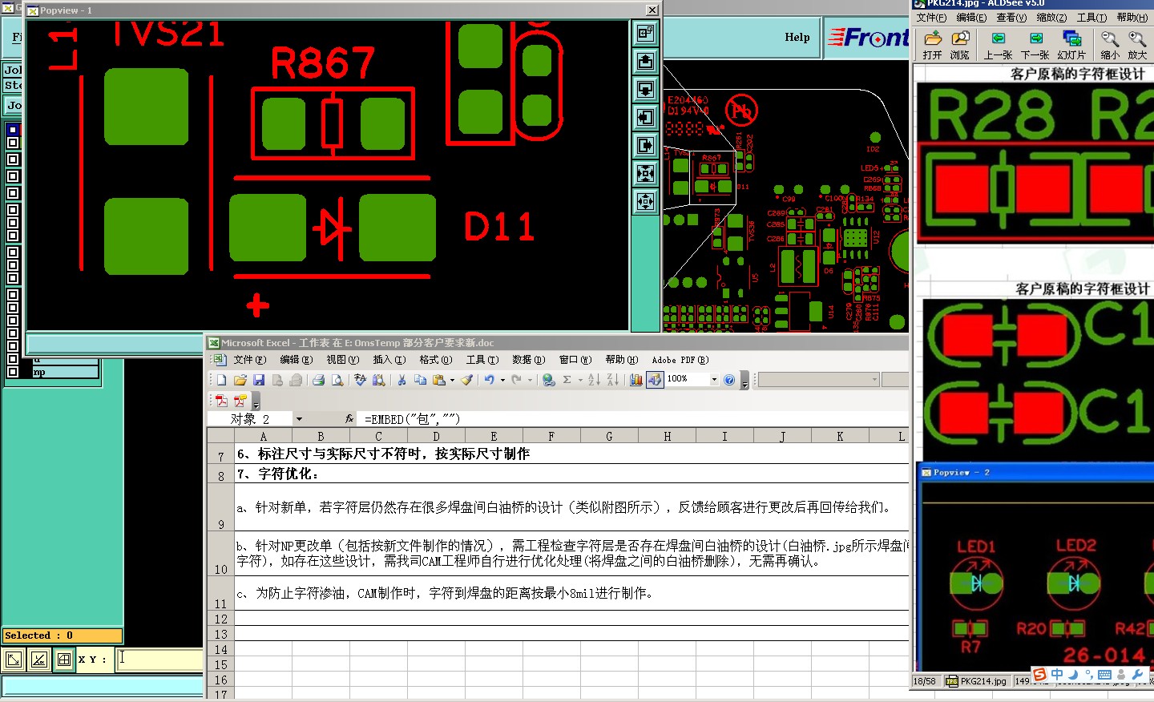The image size is (1154, 702).
Task: Click the Paste clipboard icon in Excel
Action: 438,380
